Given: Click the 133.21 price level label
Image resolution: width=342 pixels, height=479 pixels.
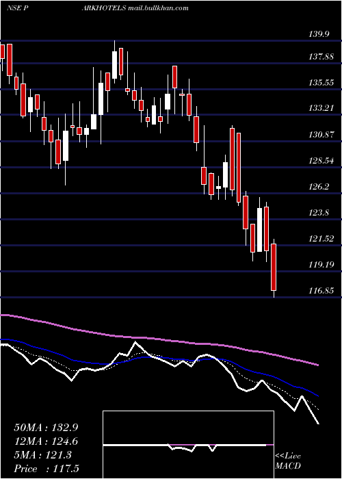Looking at the screenshot, I should pos(321,108).
